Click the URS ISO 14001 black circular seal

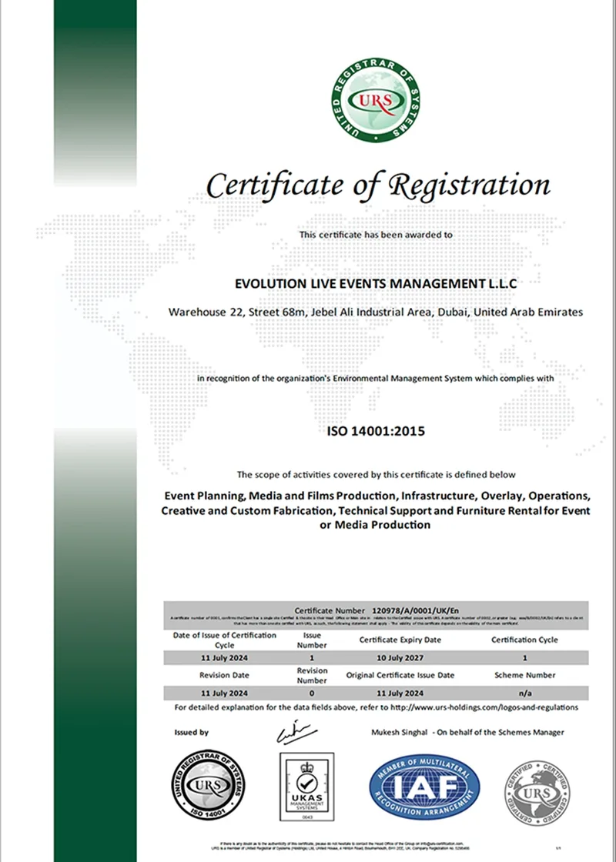[209, 784]
